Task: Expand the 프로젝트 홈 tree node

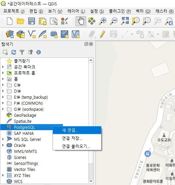Action: (3, 73)
